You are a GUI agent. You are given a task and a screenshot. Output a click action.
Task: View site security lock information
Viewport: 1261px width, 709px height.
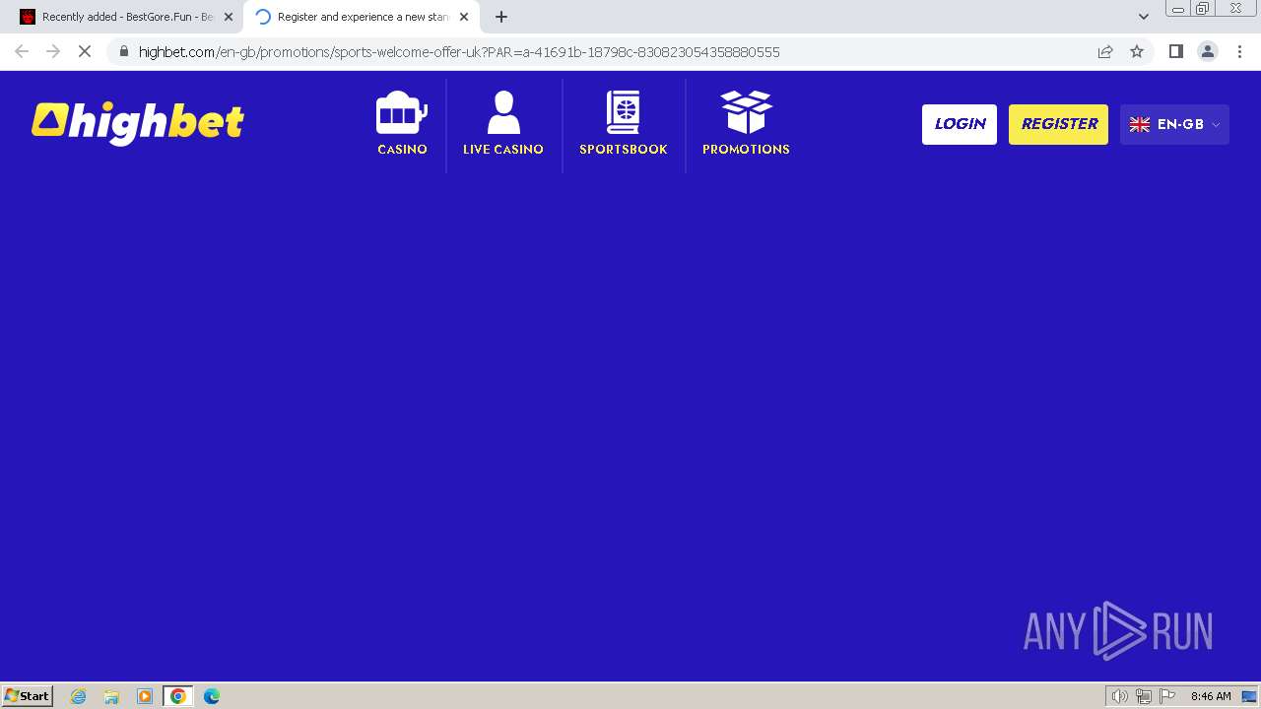click(123, 51)
